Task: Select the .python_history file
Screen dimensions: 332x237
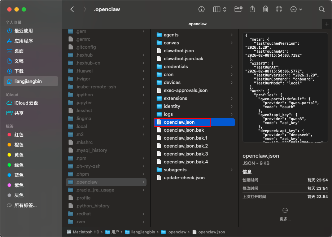Action: coord(106,206)
